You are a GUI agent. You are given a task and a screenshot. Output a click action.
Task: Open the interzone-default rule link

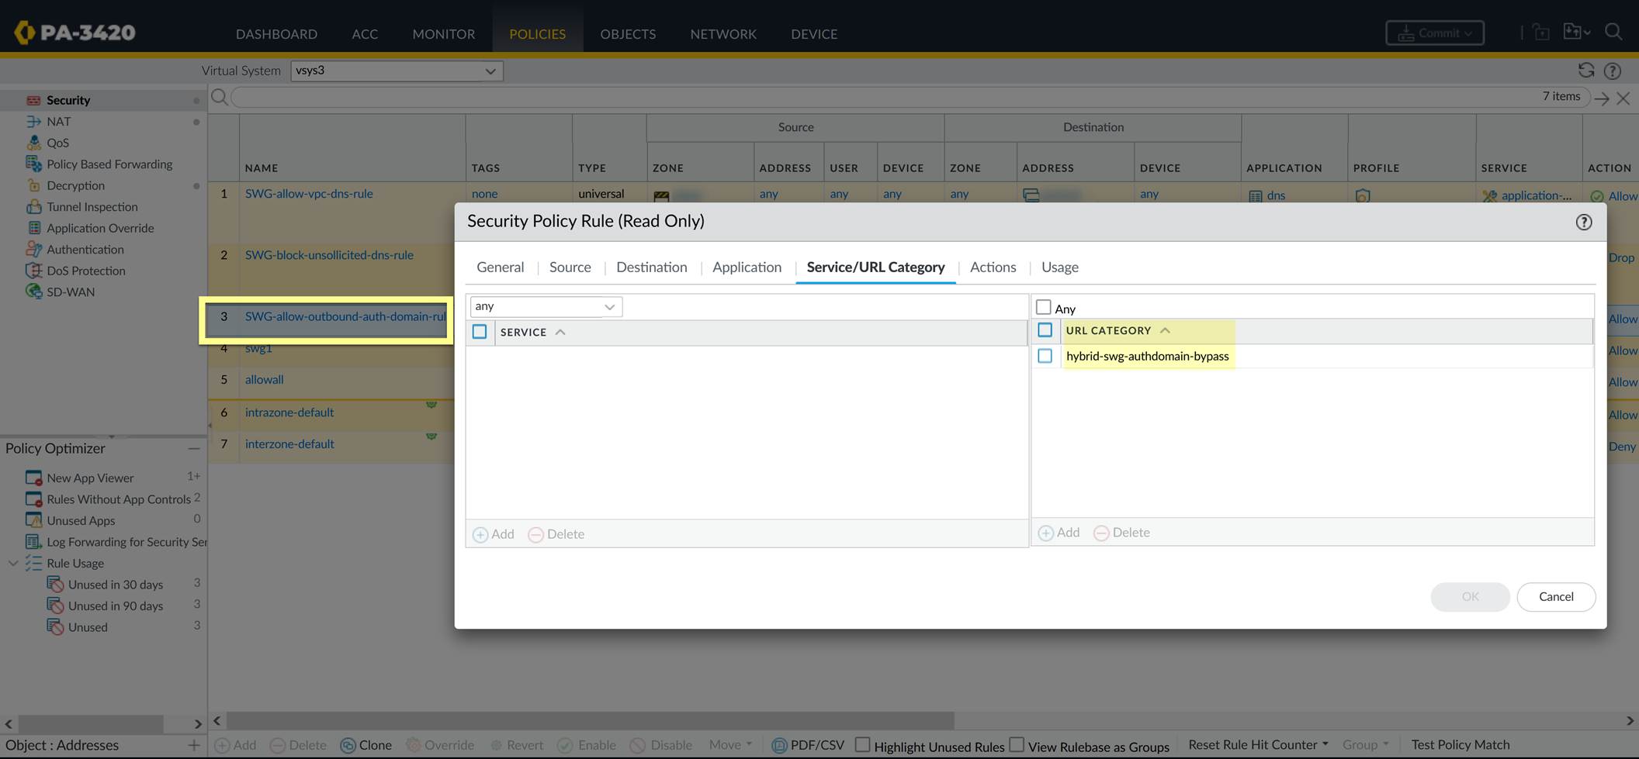click(x=289, y=443)
